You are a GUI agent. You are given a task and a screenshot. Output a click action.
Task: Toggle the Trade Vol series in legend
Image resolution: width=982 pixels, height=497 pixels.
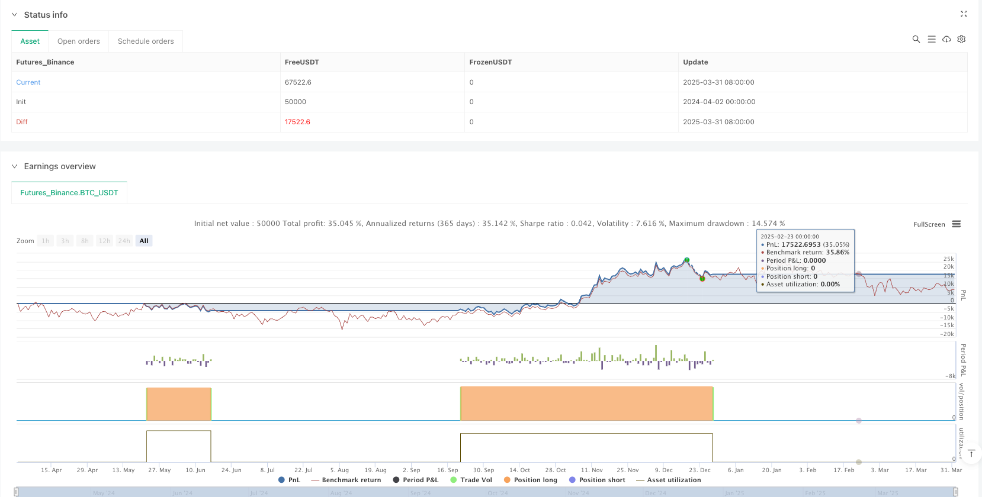(x=471, y=480)
